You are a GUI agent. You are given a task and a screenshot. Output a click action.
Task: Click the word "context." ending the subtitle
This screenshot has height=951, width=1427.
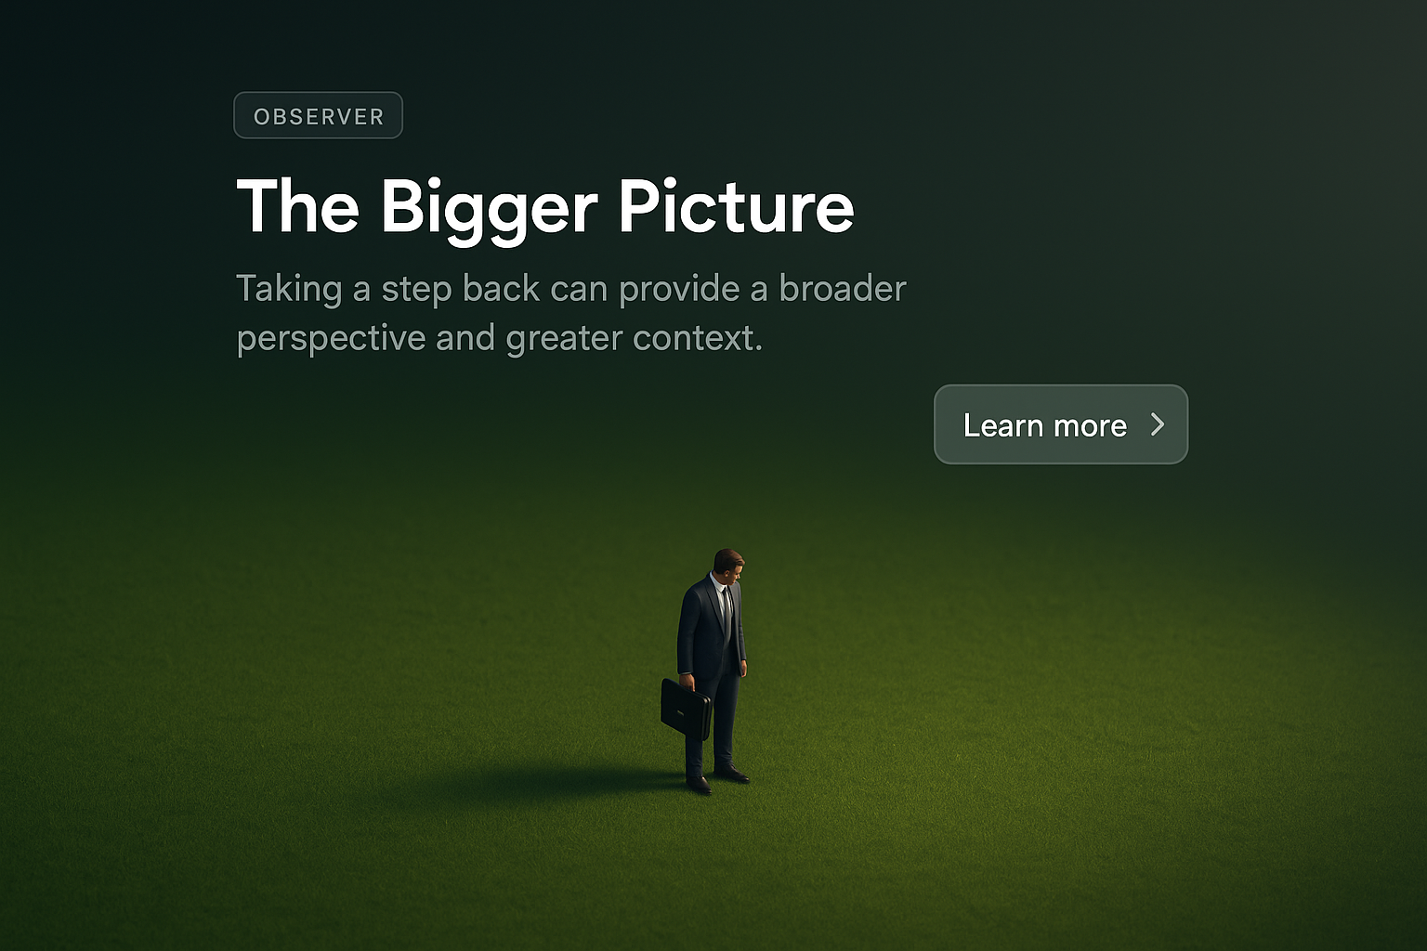coord(698,339)
